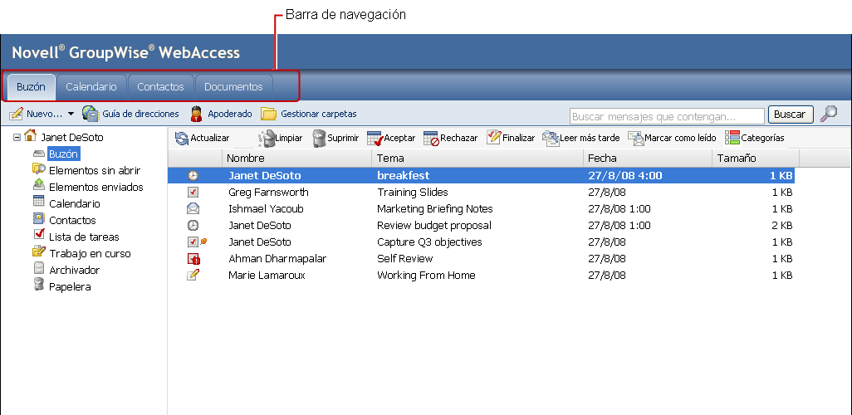Click the Apoderado person icon
The width and height of the screenshot is (852, 415).
point(196,114)
